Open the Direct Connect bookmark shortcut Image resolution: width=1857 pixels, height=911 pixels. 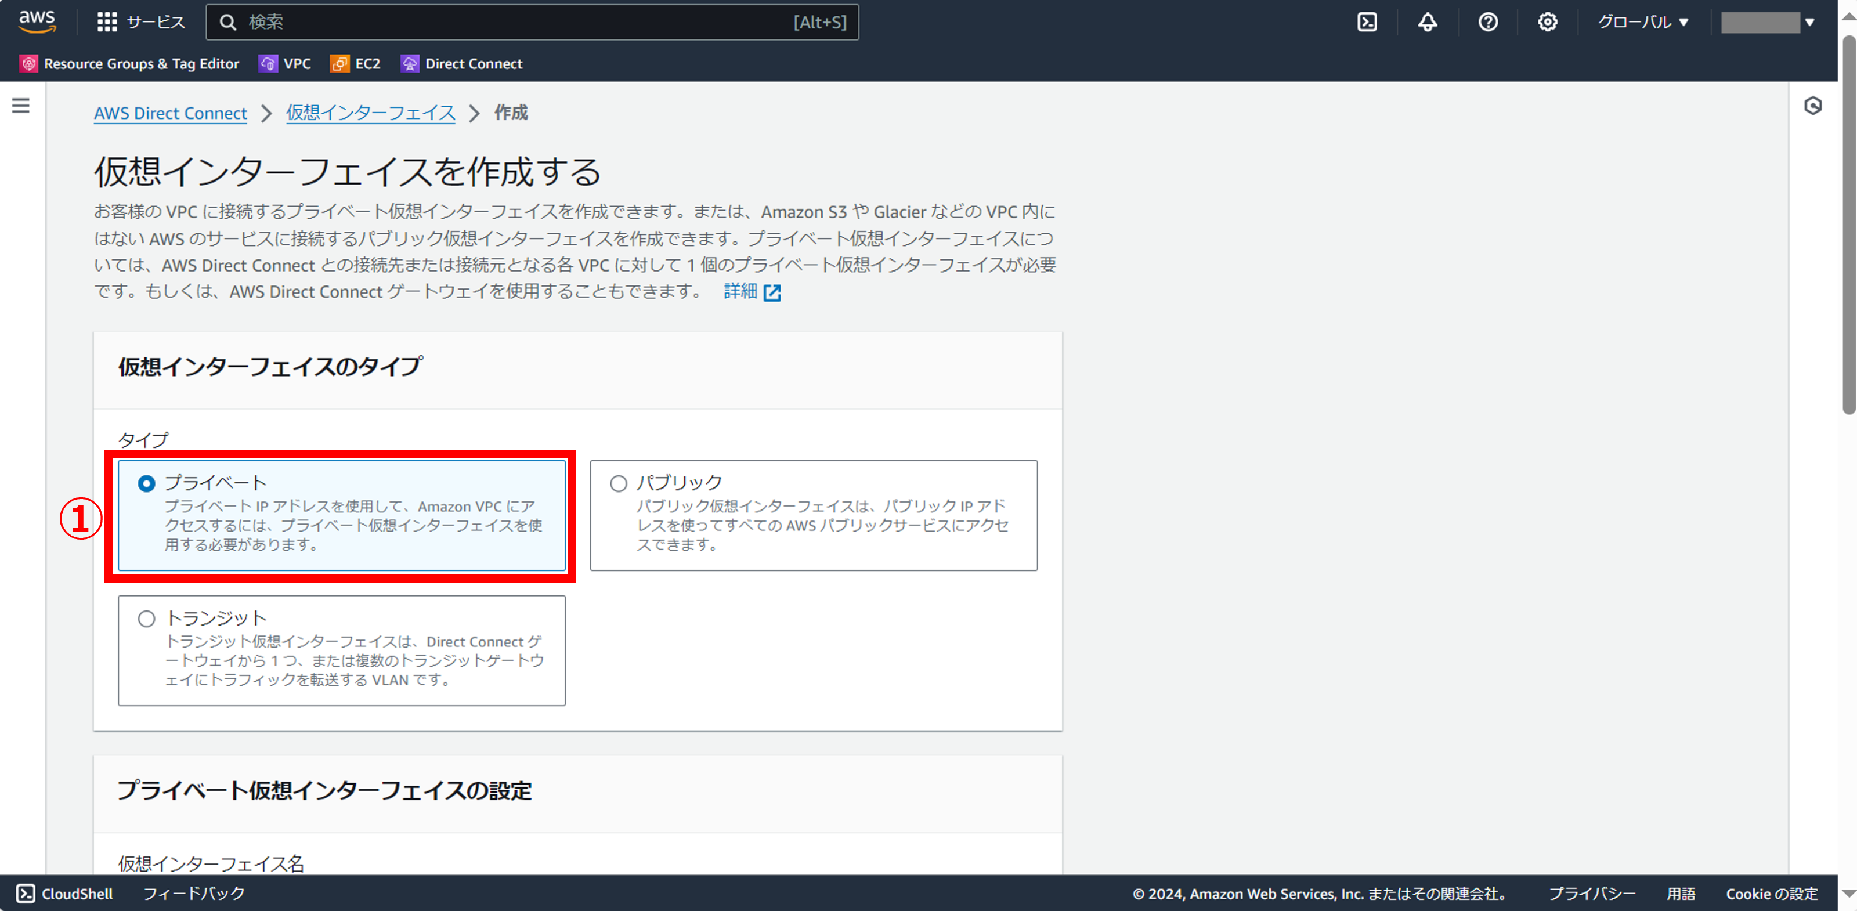tap(462, 63)
